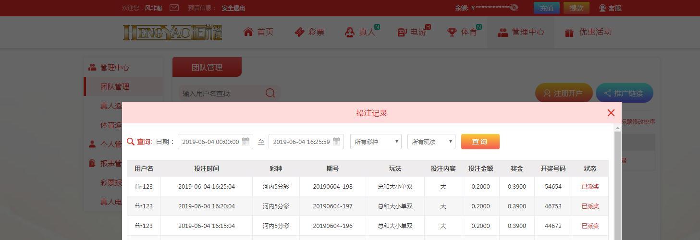Image resolution: width=700 pixels, height=240 pixels.
Task: Toggle balance visibility eye icon
Action: click(514, 8)
